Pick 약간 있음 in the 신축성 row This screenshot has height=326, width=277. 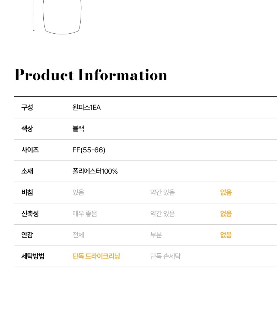coord(162,214)
